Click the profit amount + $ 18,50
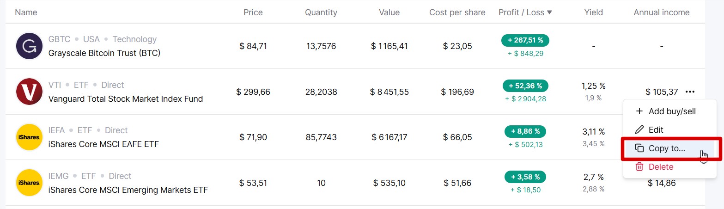This screenshot has height=209, width=724. point(525,190)
